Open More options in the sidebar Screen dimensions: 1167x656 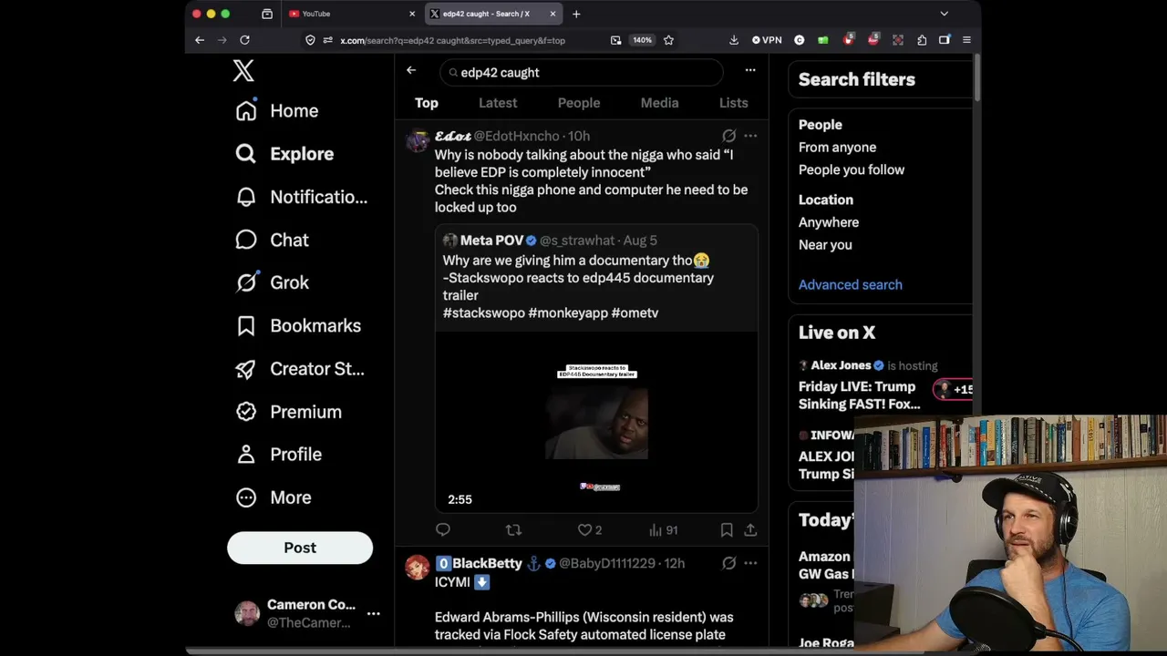click(x=274, y=497)
